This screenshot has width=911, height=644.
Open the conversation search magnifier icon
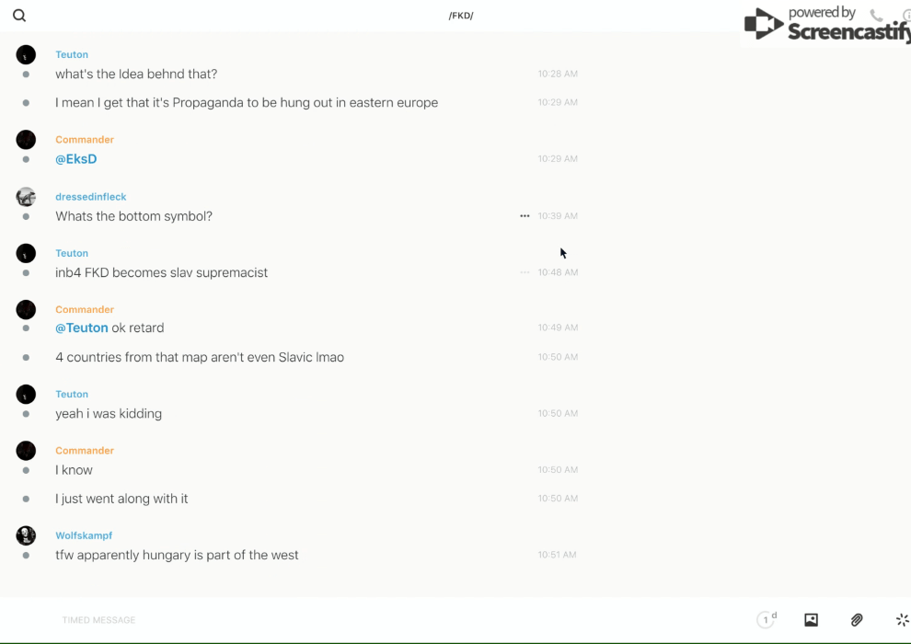point(19,16)
